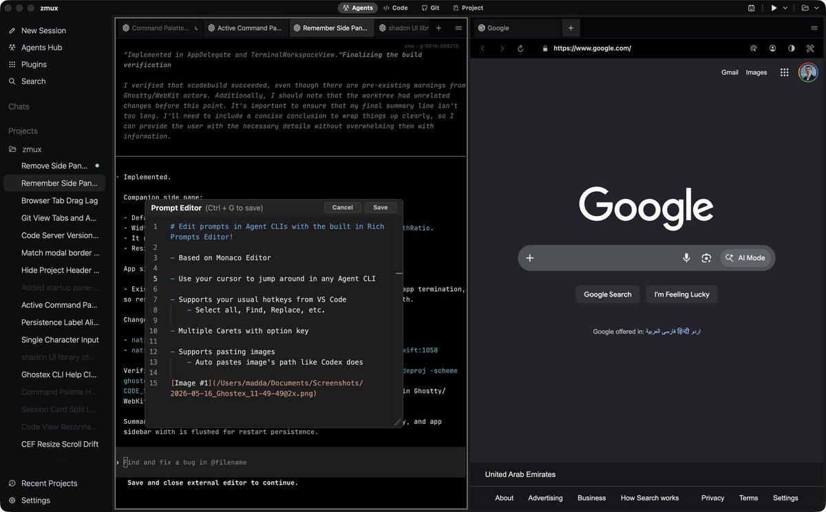Switch to the Code view tab
826x512 pixels.
pos(396,8)
